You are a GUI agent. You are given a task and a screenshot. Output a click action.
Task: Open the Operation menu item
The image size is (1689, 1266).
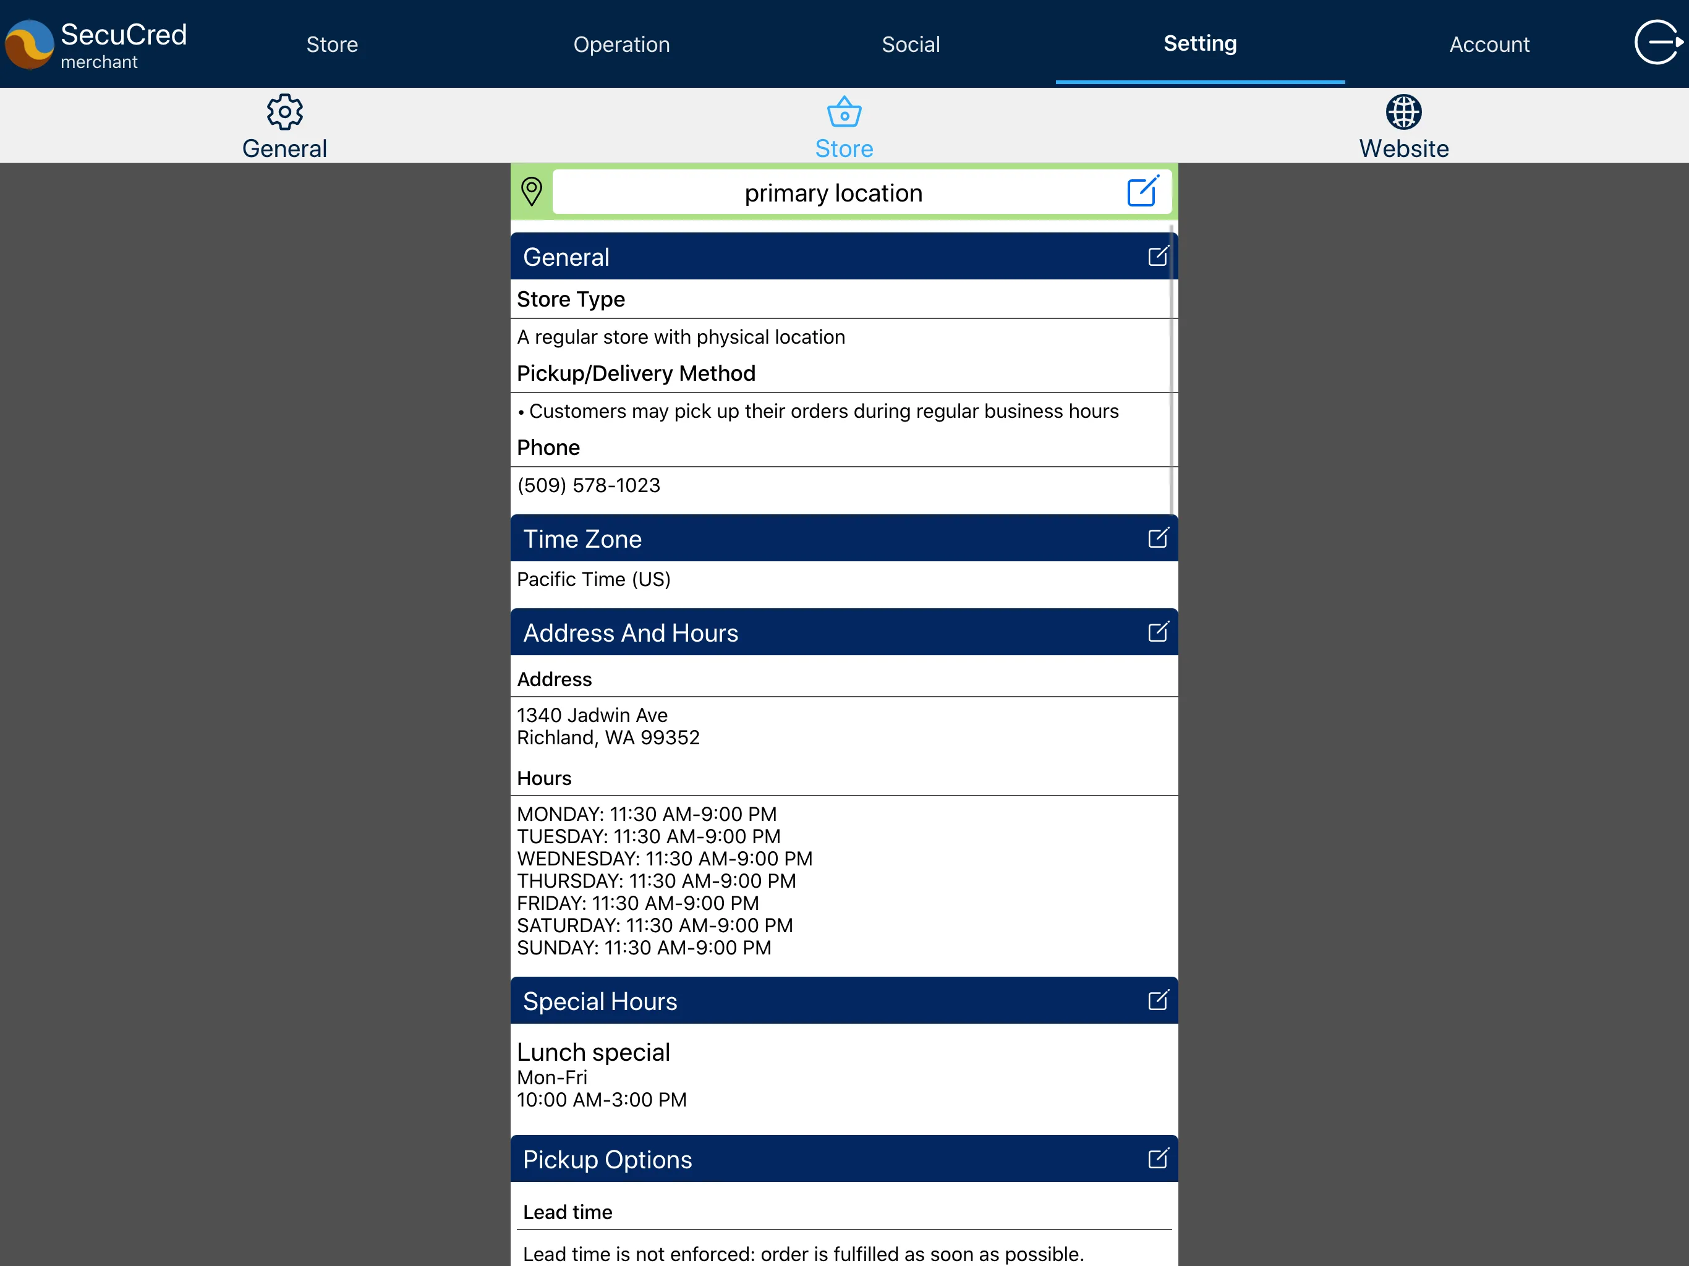coord(621,44)
